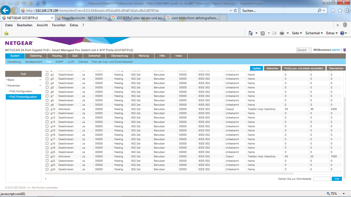Click the horizontal scrollbar under the port table
351x197 pixels.
tap(169, 173)
